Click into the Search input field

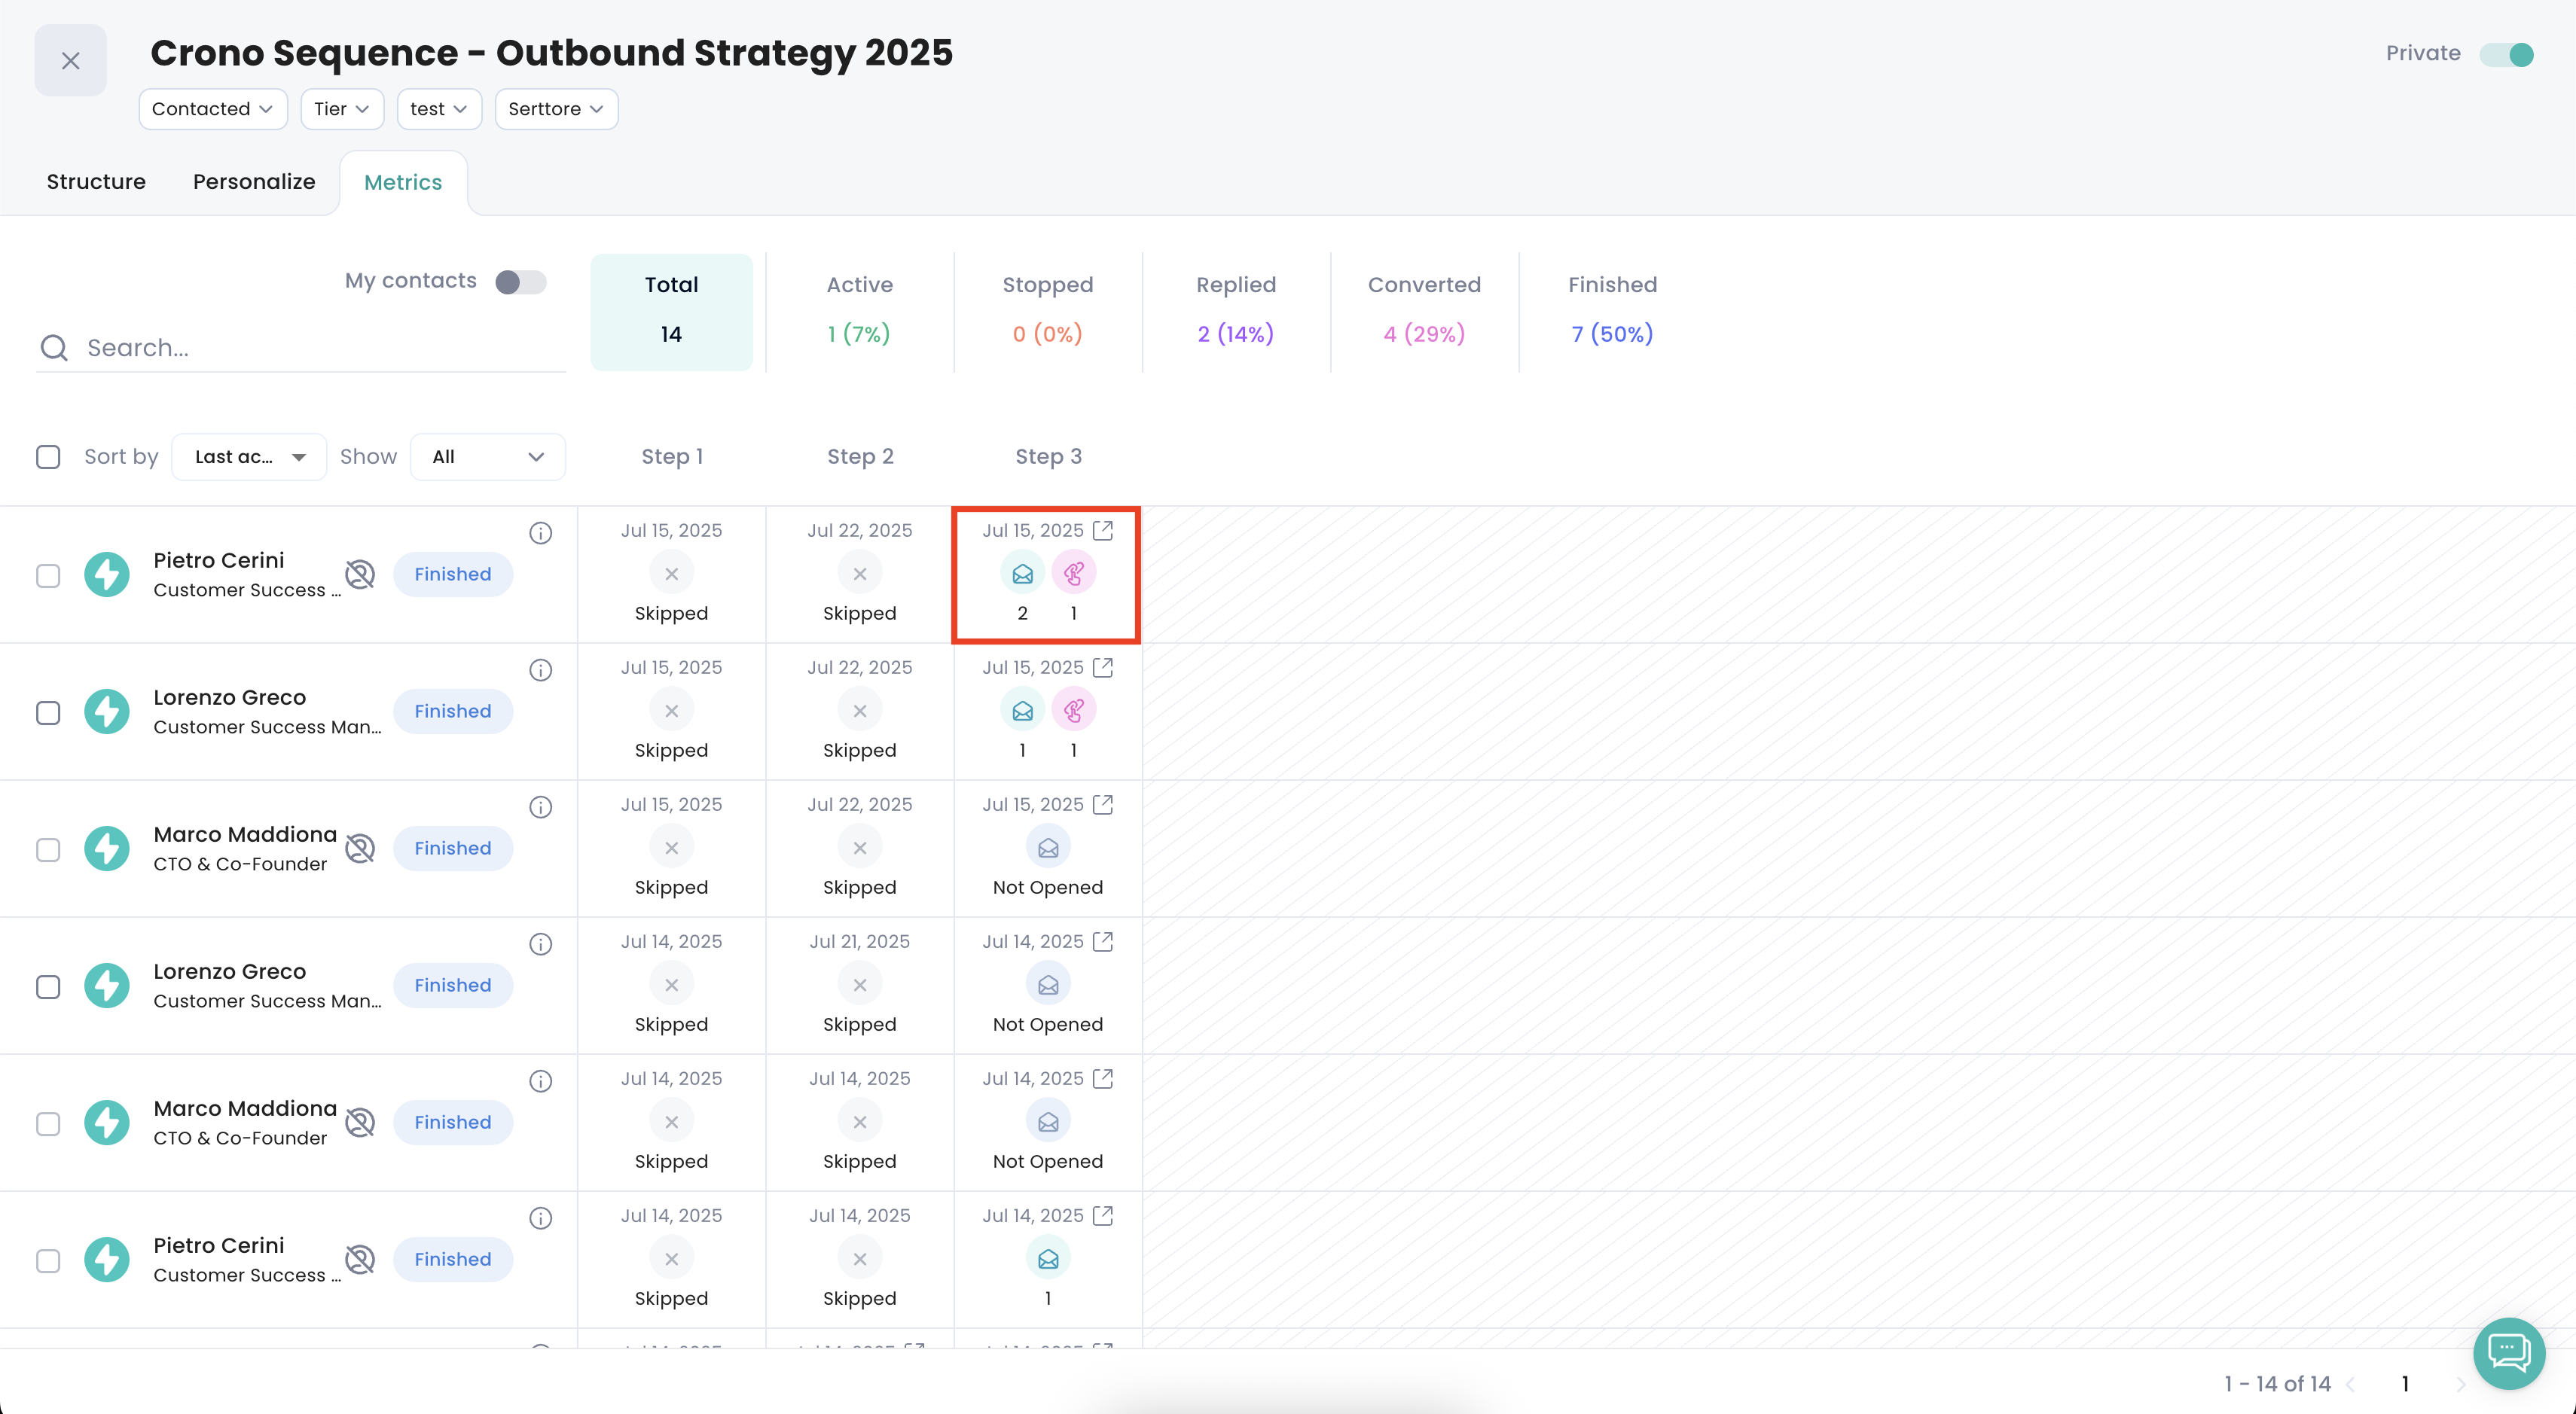click(x=320, y=348)
